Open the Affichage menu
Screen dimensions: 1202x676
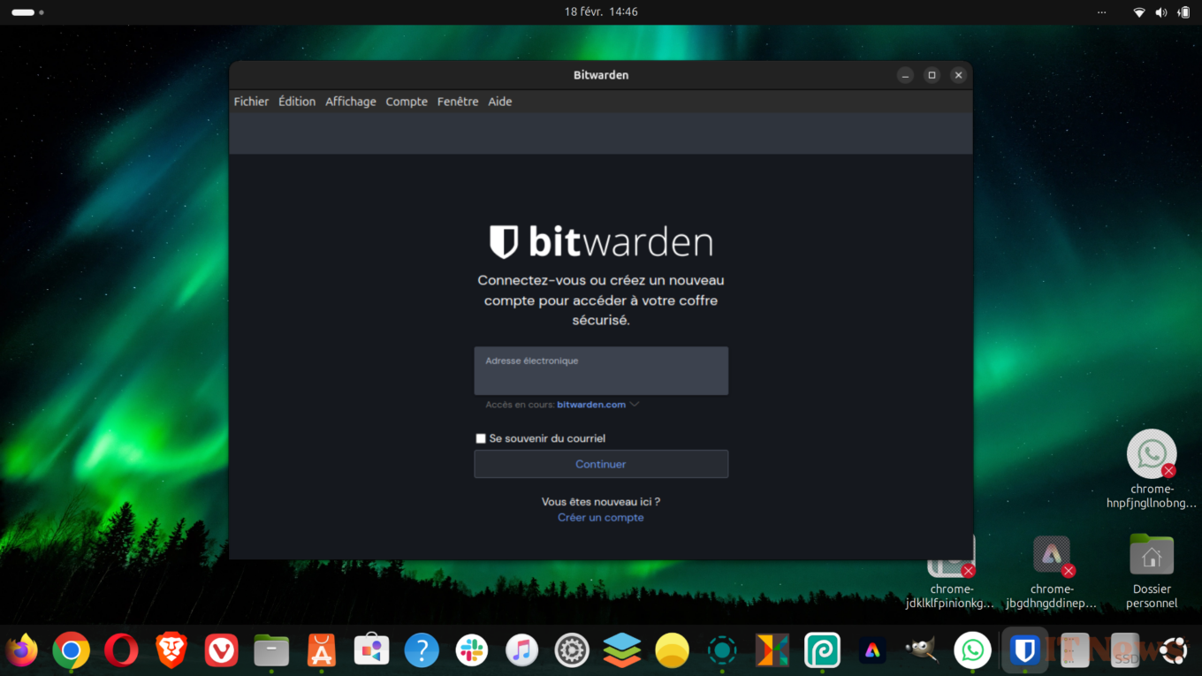point(351,102)
